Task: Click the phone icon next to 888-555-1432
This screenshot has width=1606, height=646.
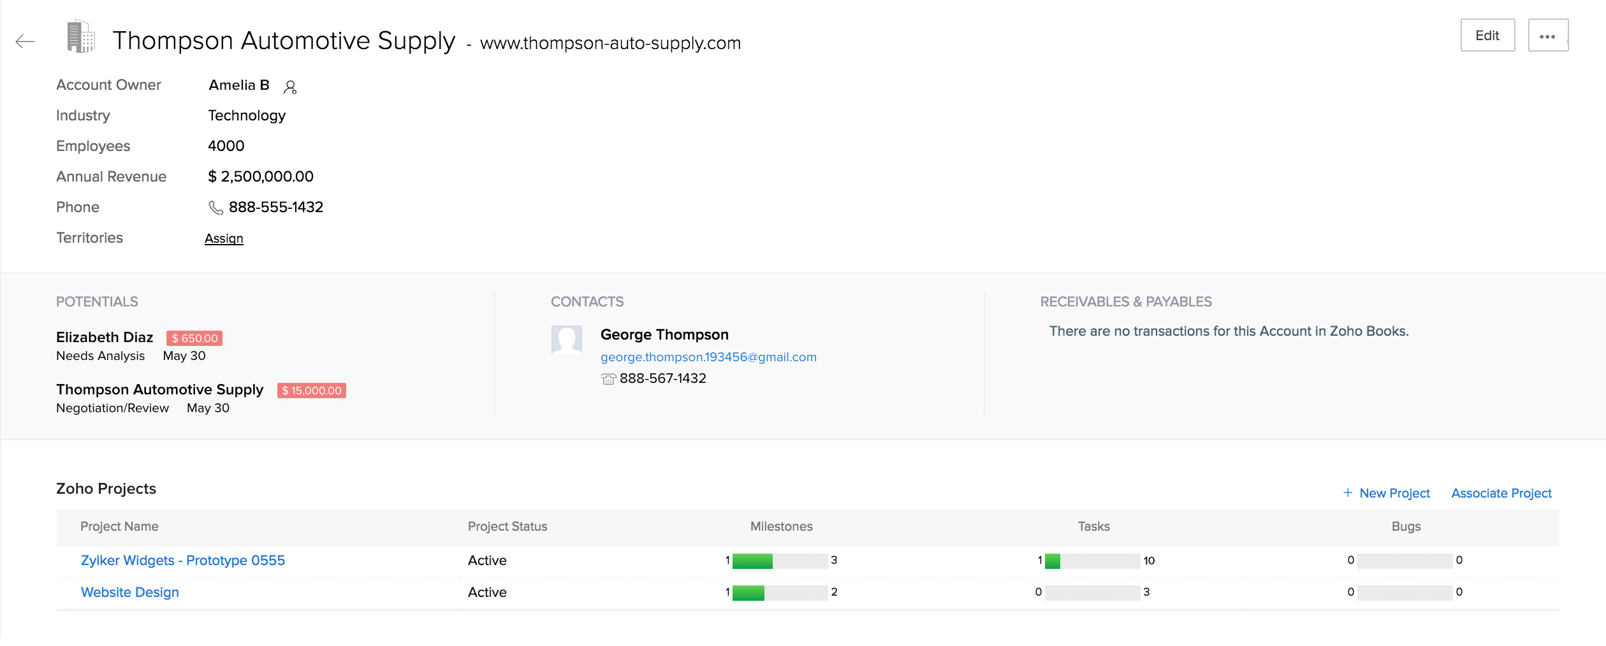Action: 215,208
